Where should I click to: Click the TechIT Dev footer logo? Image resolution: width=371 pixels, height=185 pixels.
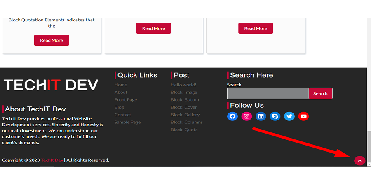[x=51, y=85]
